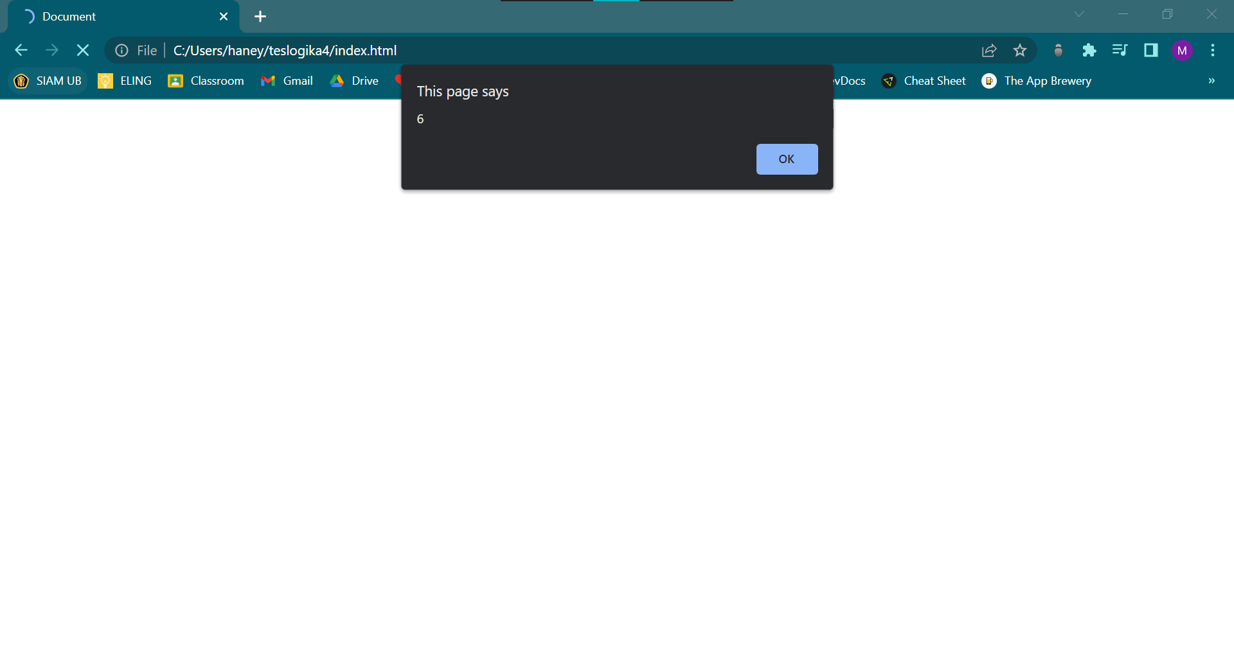Screen dimensions: 1234x655
Task: Click the pinned extension icon next to star
Action: point(1059,50)
